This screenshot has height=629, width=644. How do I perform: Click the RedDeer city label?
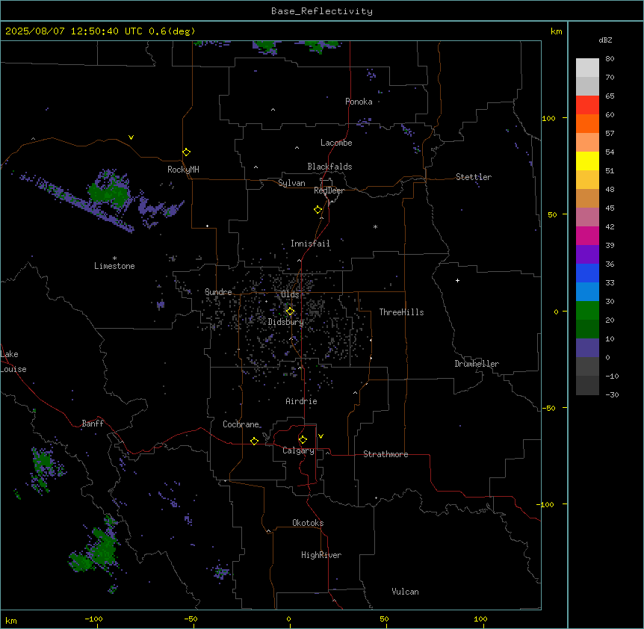pos(329,190)
